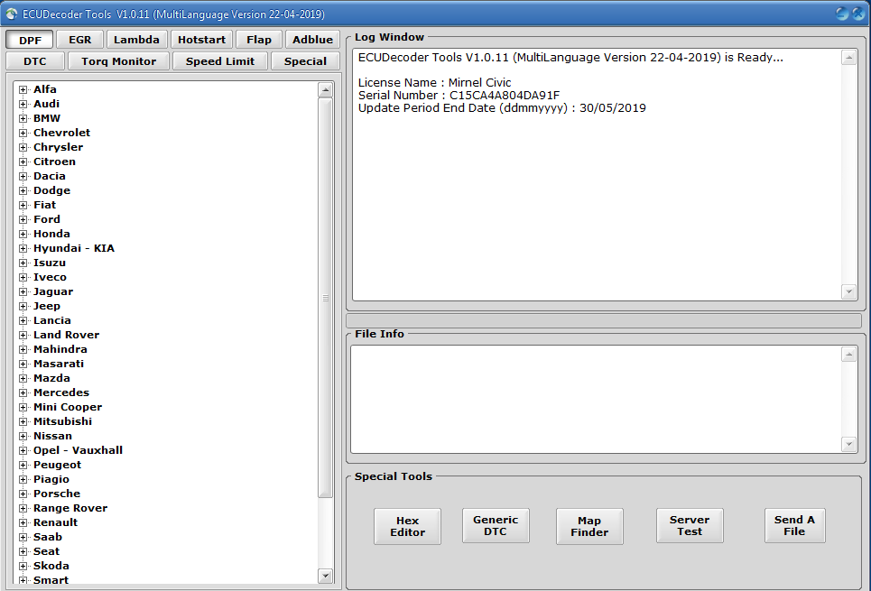Image resolution: width=871 pixels, height=591 pixels.
Task: Open the Map Finder tool
Action: click(589, 526)
